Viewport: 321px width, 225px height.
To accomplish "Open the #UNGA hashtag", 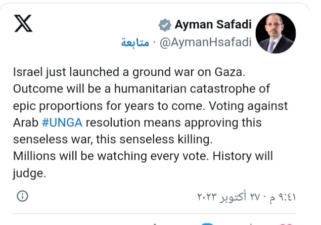I will (x=62, y=123).
